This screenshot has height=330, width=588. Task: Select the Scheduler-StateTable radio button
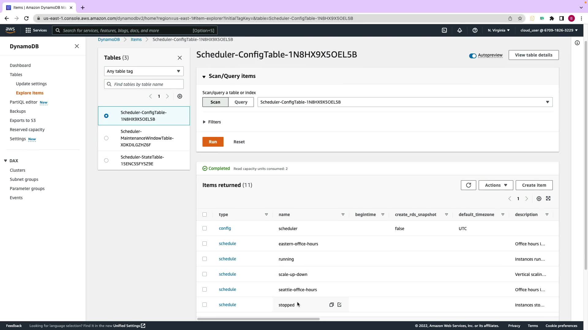106,160
